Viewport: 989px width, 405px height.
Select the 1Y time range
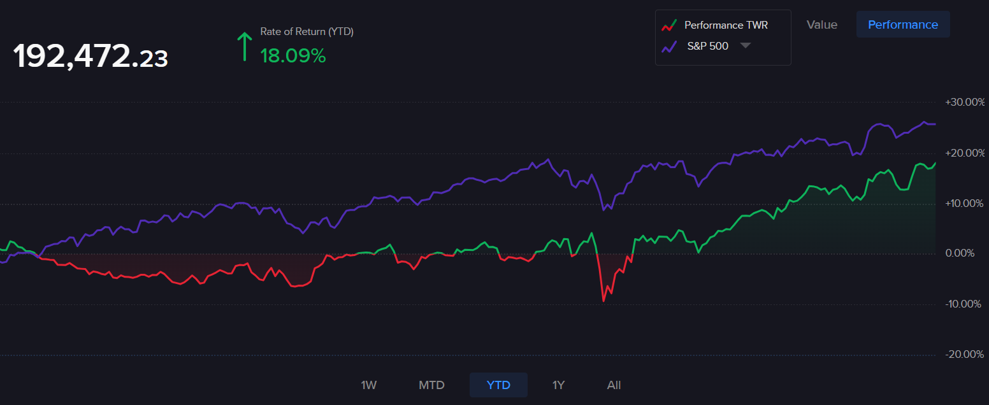558,385
